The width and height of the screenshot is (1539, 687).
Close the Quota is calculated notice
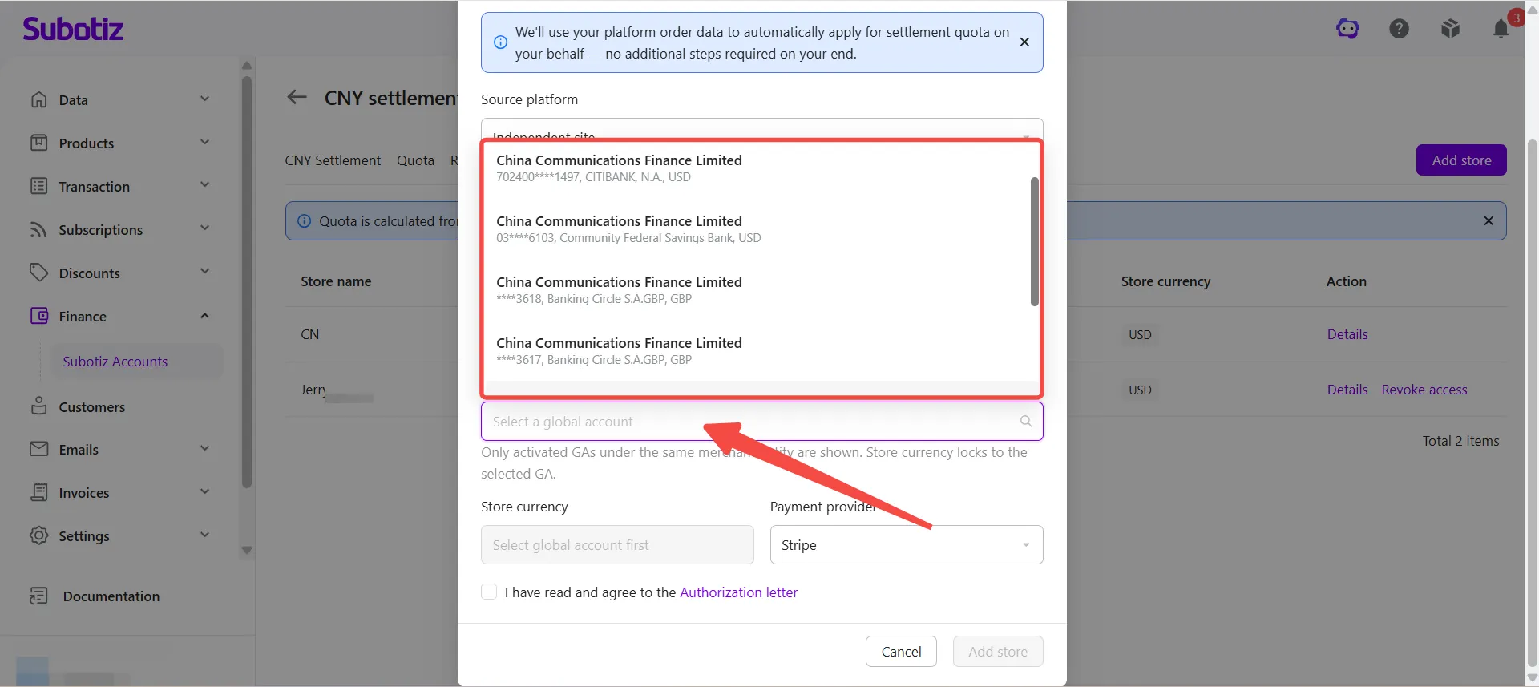coord(1489,220)
